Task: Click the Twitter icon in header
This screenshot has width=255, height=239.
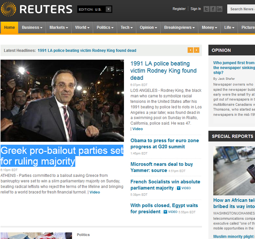Action: click(x=206, y=9)
